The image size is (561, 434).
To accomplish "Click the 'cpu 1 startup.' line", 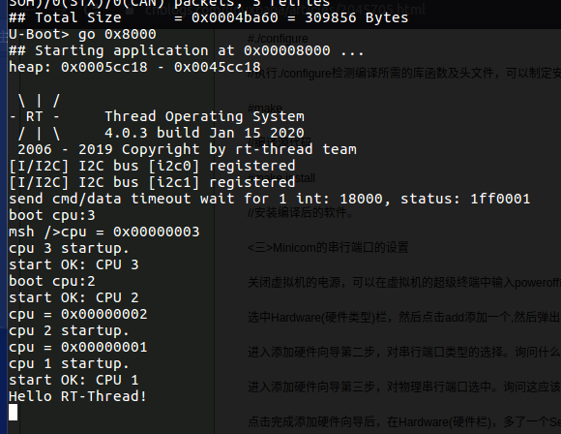I will [69, 363].
